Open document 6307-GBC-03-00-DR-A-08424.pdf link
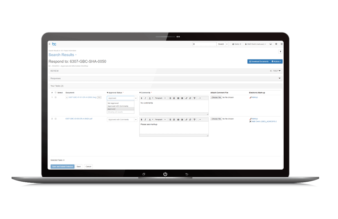Screen dimensions: 338x219 tap(79, 119)
